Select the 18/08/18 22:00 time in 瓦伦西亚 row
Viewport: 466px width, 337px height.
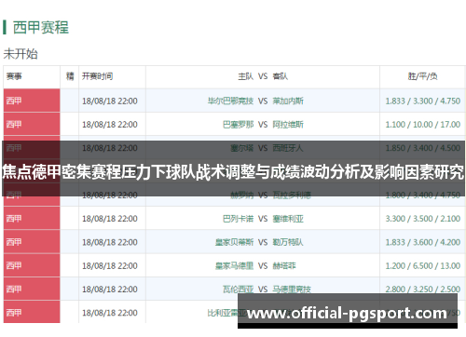click(110, 290)
